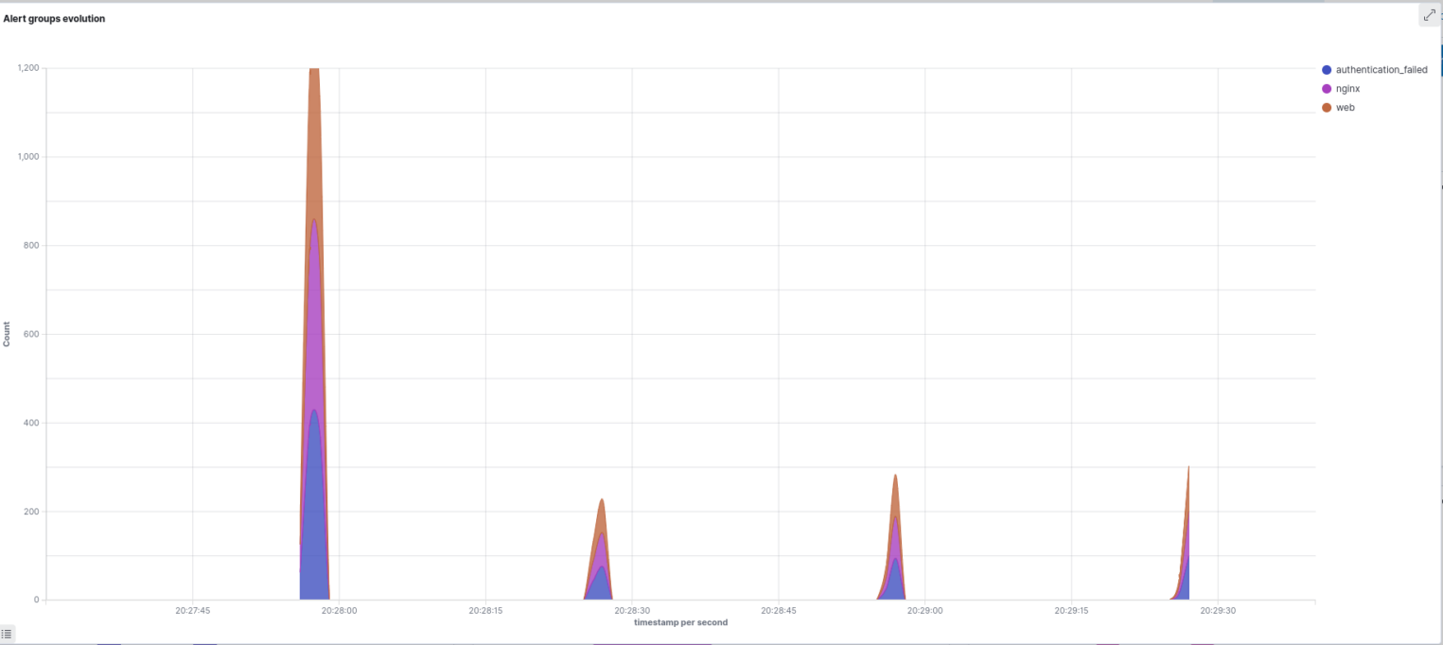This screenshot has height=645, width=1443.
Task: Select the blue area of the tallest peak
Action: (x=314, y=511)
